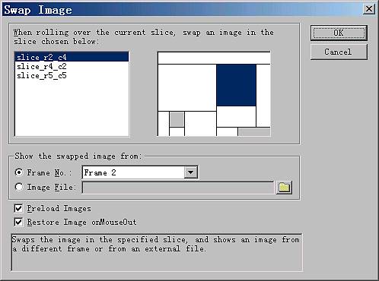Screen dimensions: 379x281
Task: Select the Frame No. radio button
Action: coord(19,172)
